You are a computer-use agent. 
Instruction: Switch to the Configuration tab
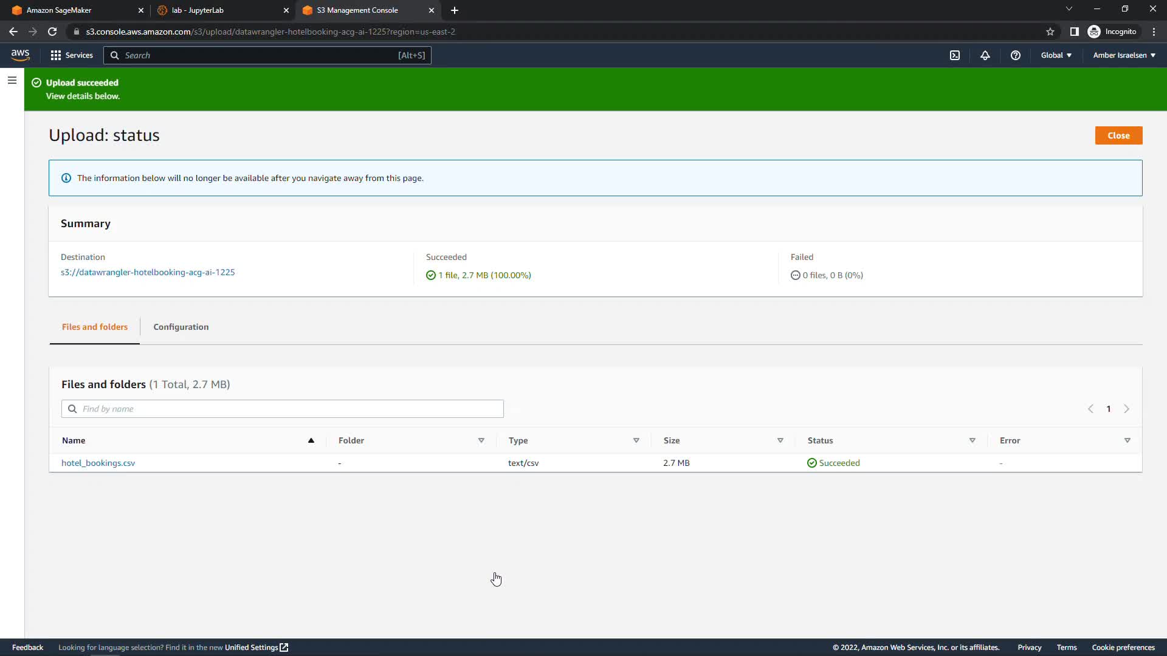[x=181, y=327]
